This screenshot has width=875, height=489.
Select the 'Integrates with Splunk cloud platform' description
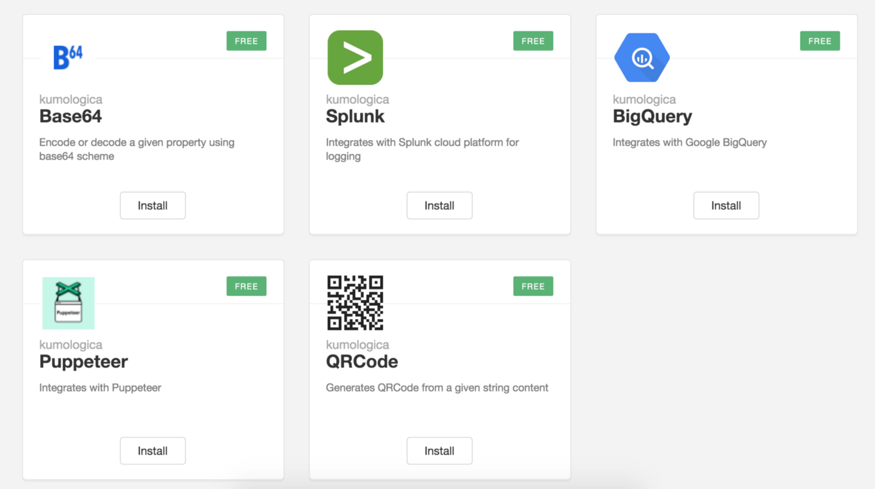(x=422, y=149)
